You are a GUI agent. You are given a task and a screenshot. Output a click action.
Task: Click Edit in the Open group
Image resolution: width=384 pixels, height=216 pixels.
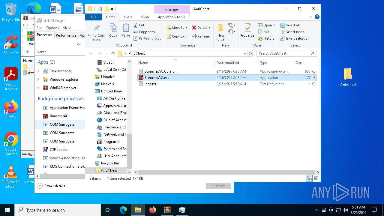(264, 32)
